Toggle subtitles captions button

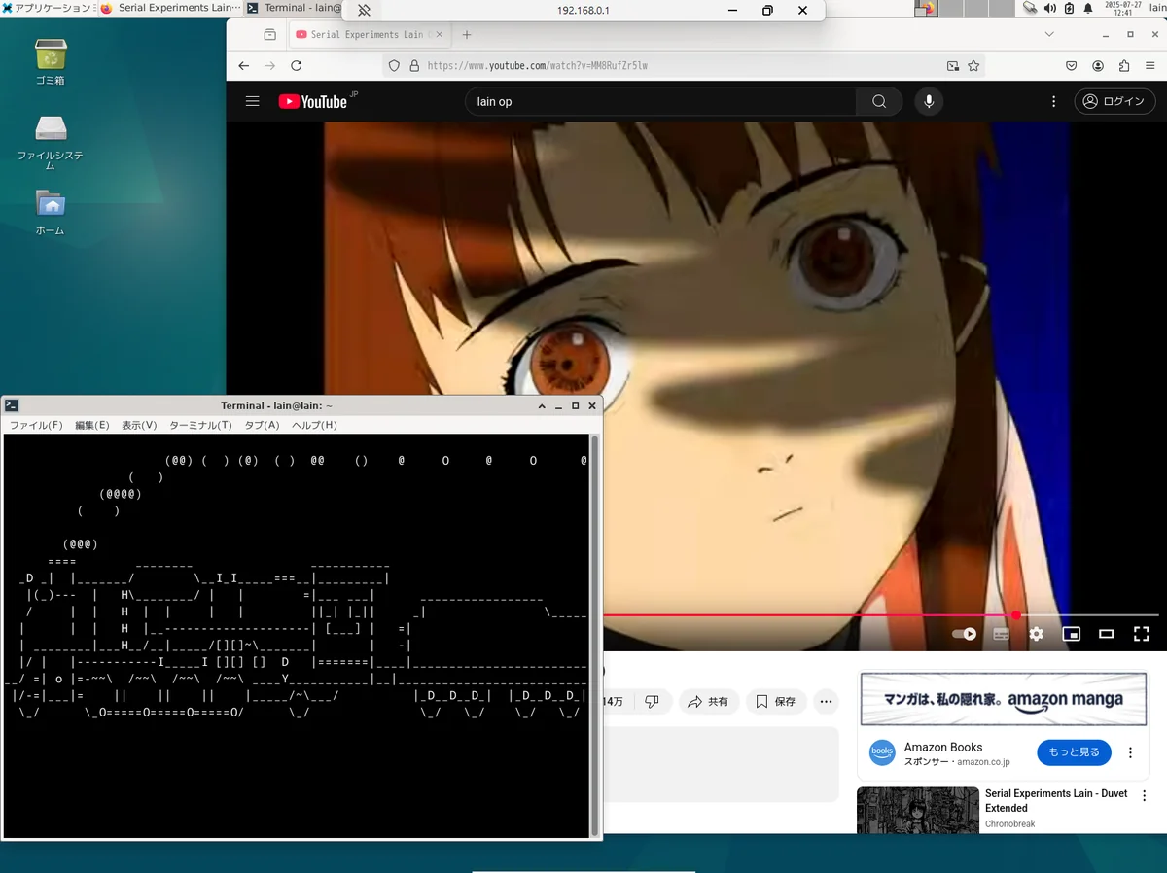coord(1001,634)
